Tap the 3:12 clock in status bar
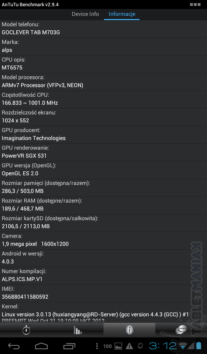Screen dimensions: 207x354 click(x=163, y=346)
